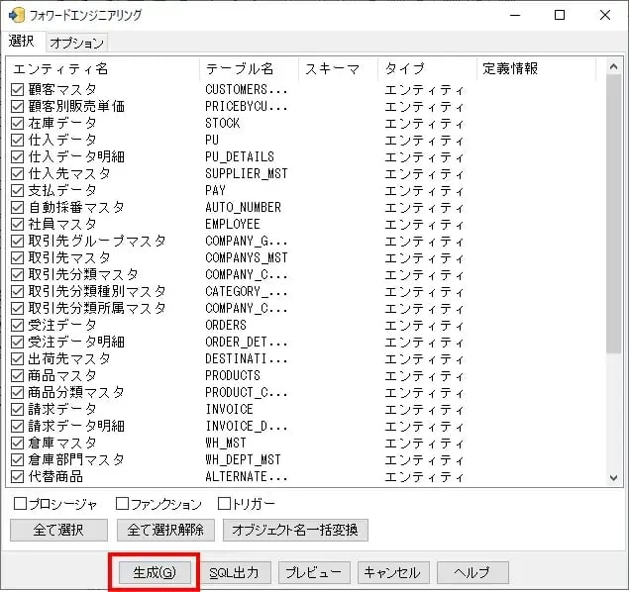Screen dimensions: 629x592
Task: Click the 全て選択 button
Action: (57, 530)
